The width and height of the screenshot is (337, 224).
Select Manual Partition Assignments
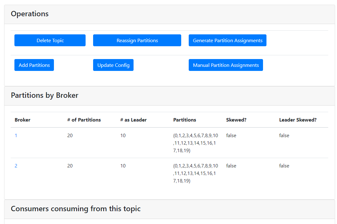pos(226,65)
